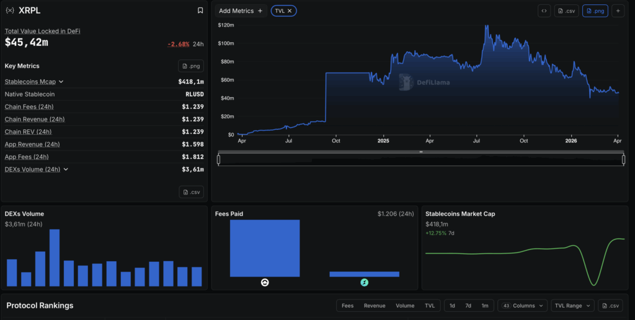
Task: Open App Fees (24h) info
Action: [x=27, y=157]
